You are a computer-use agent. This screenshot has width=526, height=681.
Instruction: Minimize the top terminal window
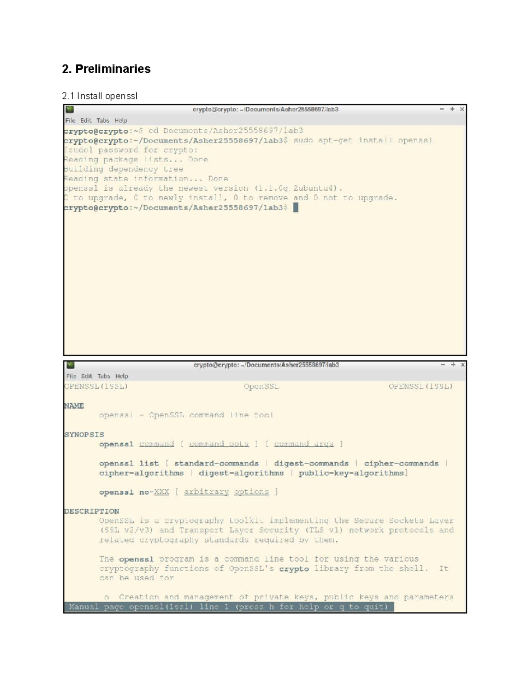coord(442,109)
